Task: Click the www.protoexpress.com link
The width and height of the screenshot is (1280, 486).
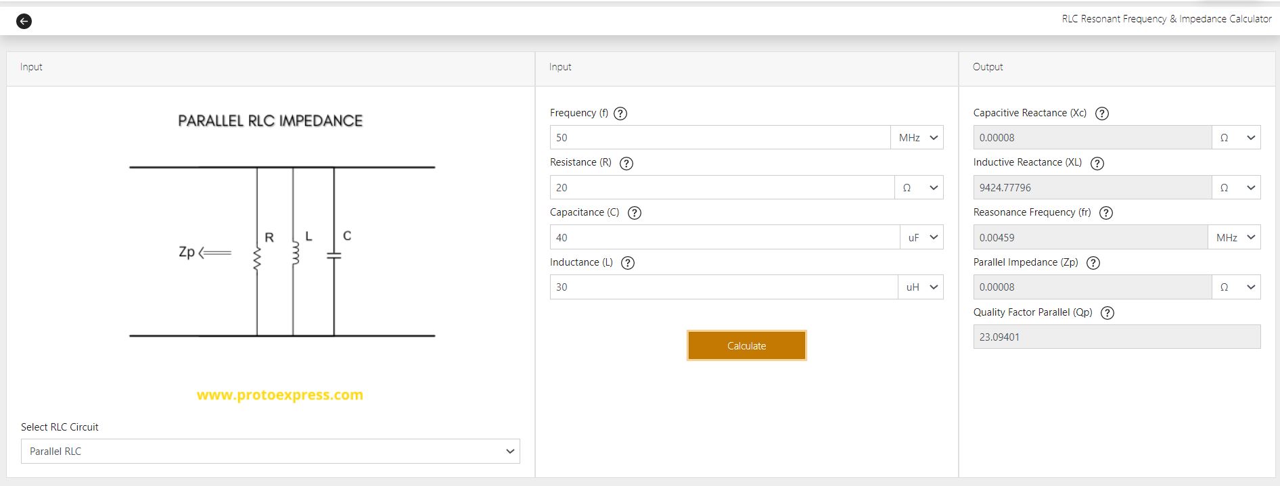Action: (x=279, y=395)
